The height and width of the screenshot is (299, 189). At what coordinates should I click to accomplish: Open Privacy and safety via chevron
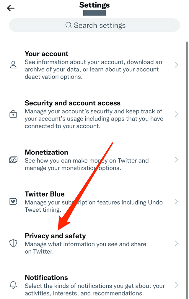pos(176,243)
